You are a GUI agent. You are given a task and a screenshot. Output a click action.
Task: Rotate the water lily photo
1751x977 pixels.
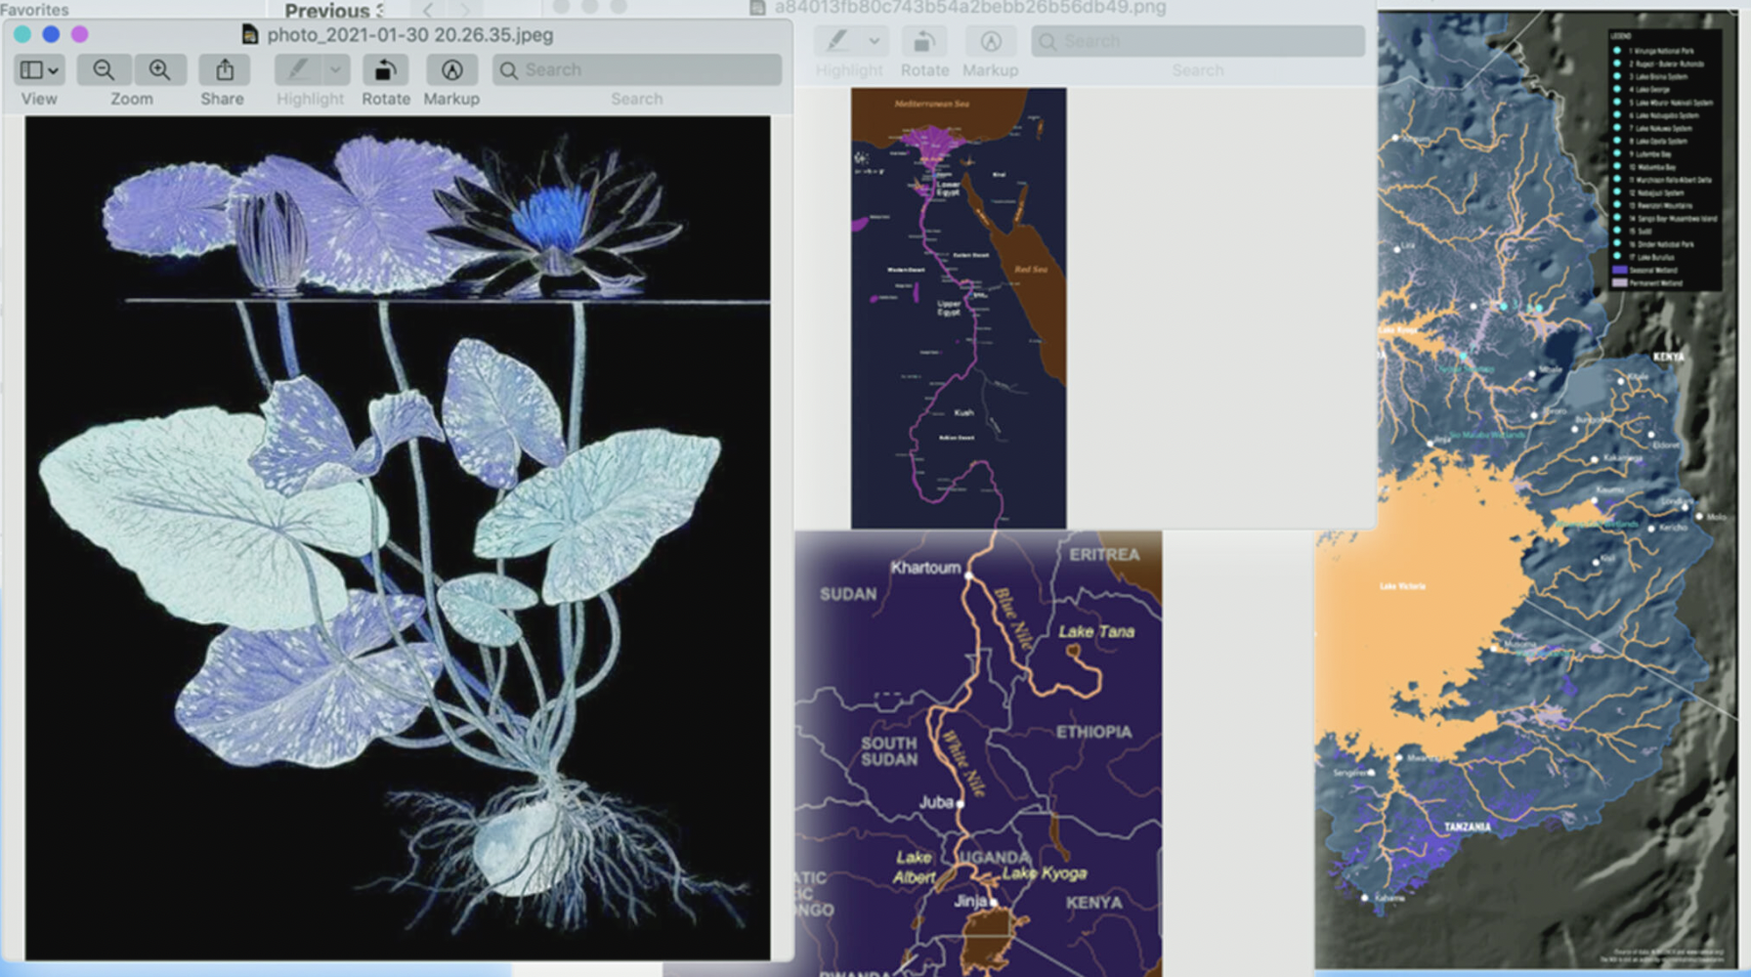[x=386, y=70]
